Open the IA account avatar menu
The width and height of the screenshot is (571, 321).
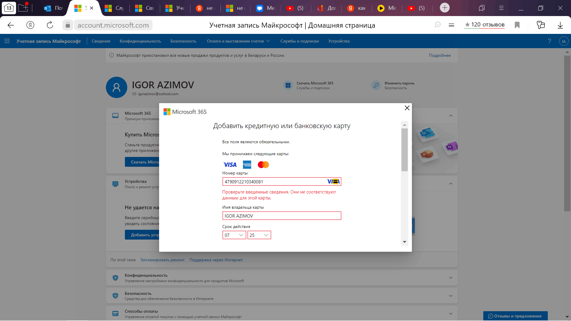[x=564, y=41]
